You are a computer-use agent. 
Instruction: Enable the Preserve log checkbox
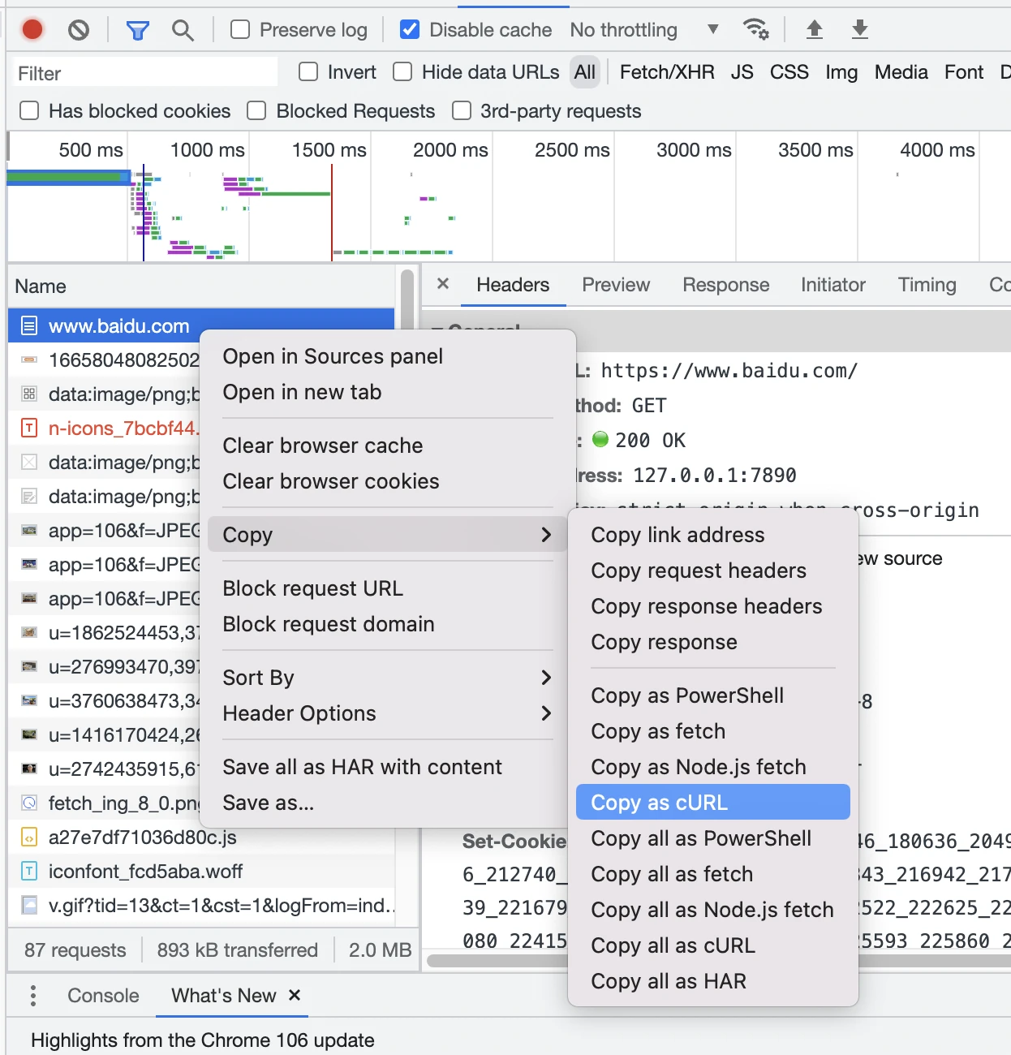point(240,30)
